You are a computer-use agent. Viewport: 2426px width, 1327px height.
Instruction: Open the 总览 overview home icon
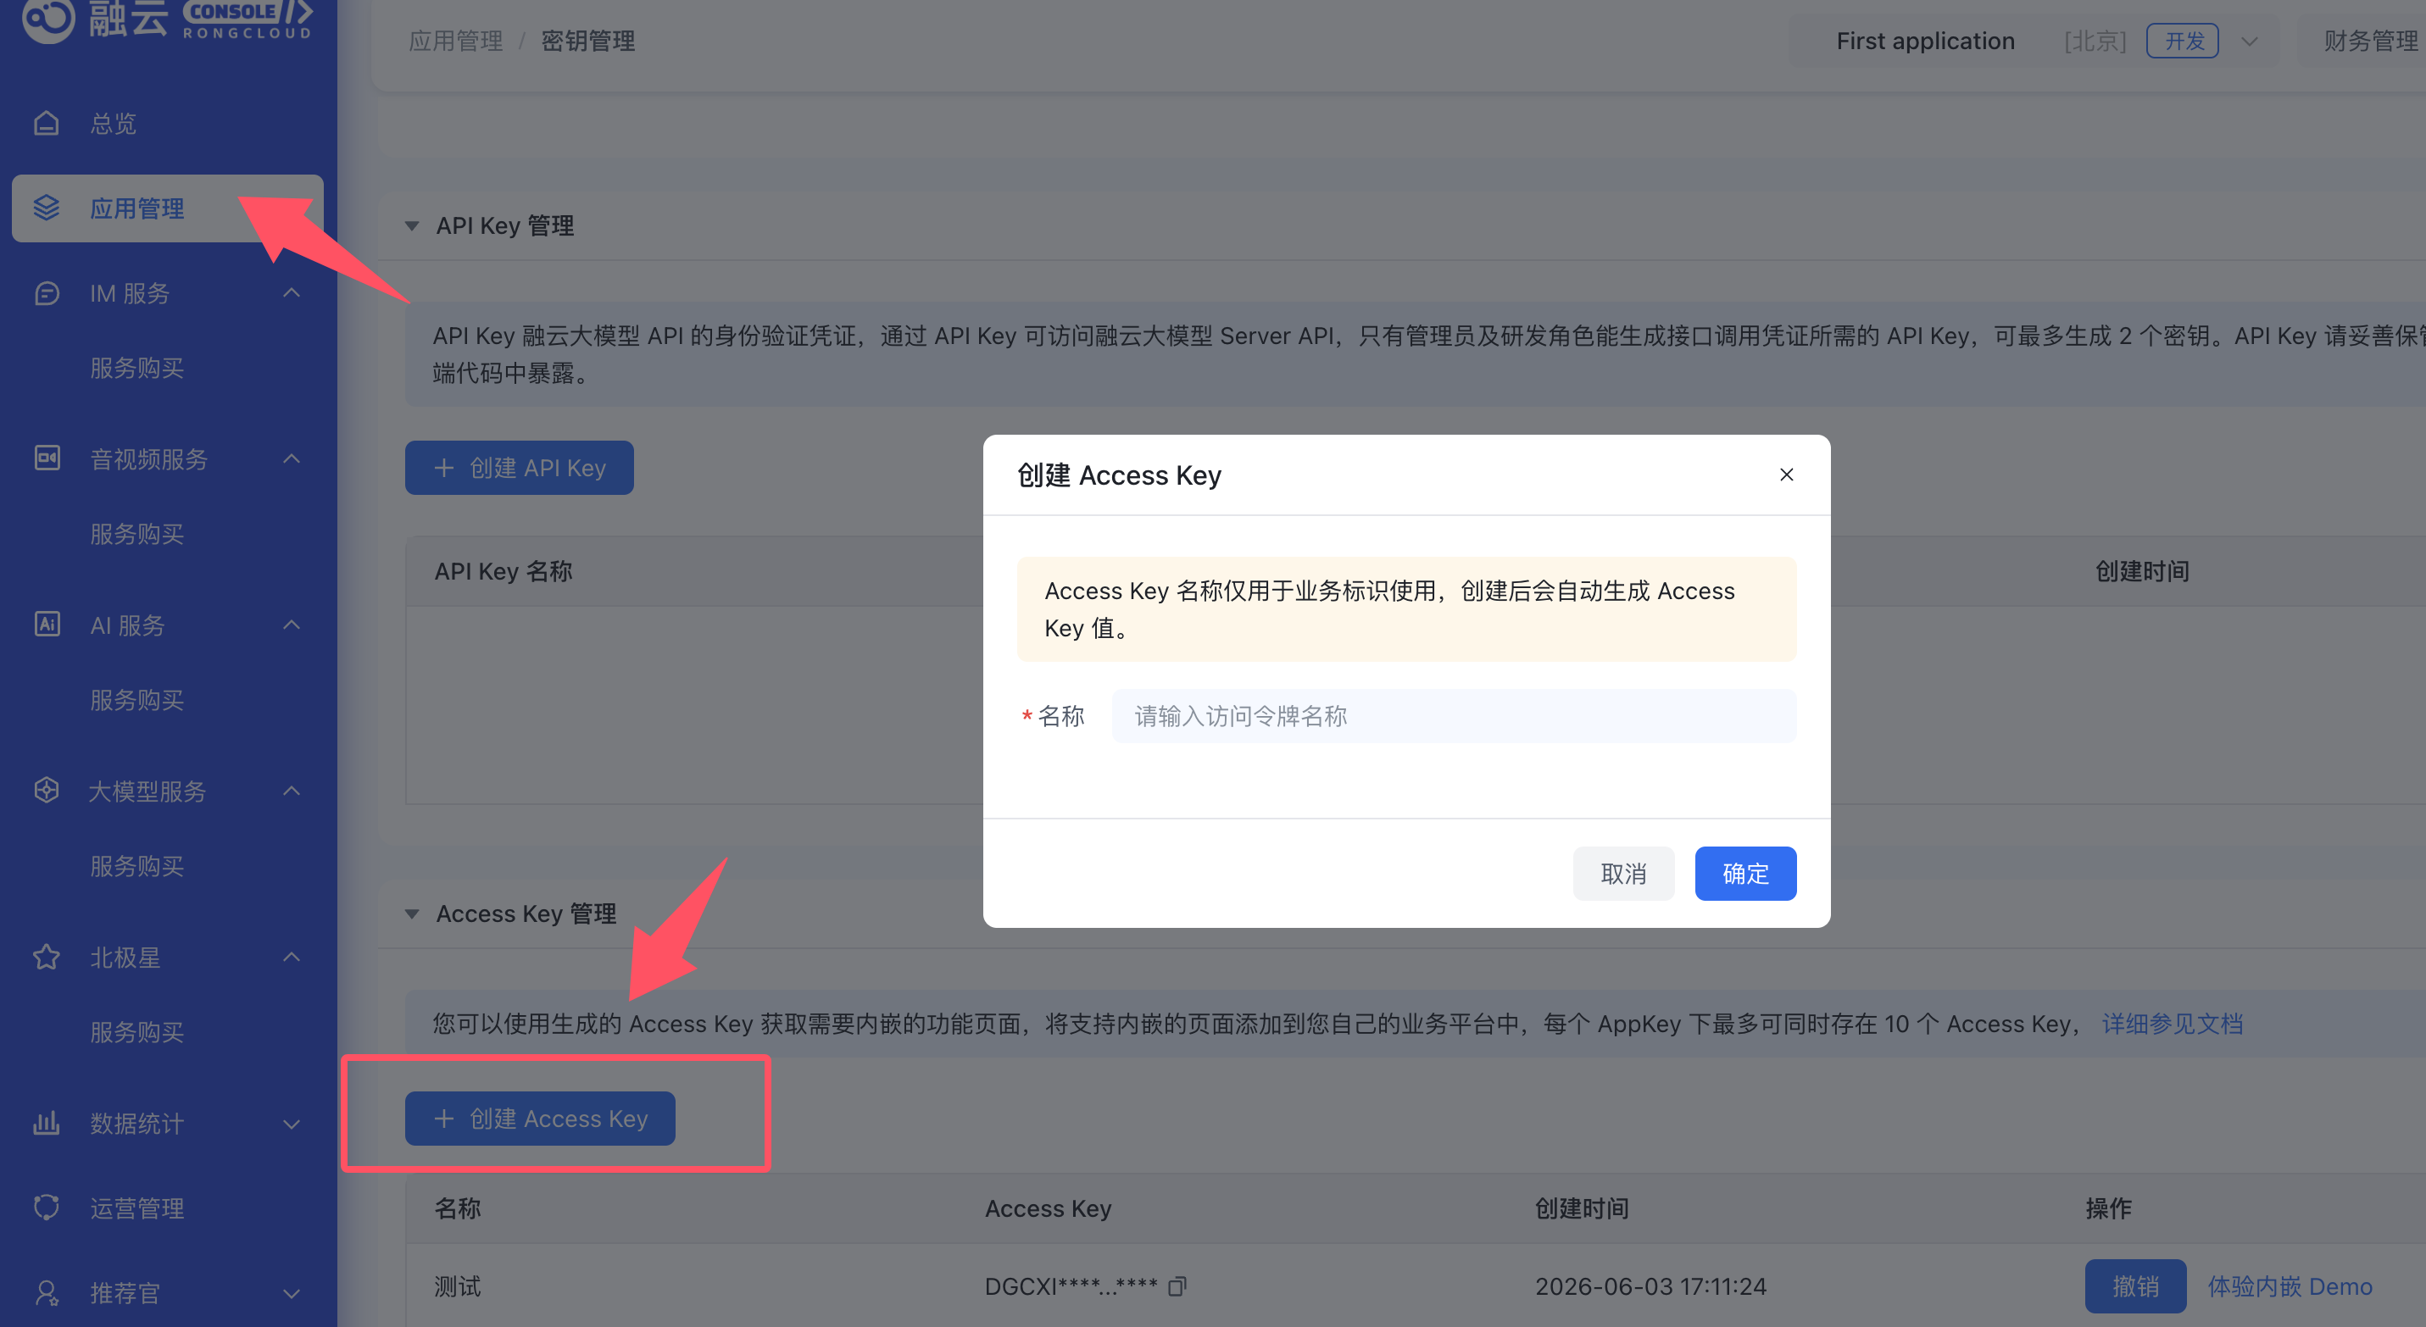pyautogui.click(x=46, y=123)
